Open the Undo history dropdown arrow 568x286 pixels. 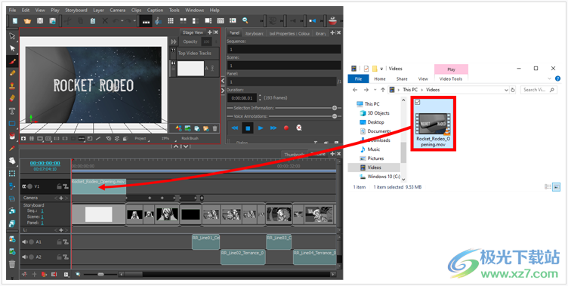point(122,21)
